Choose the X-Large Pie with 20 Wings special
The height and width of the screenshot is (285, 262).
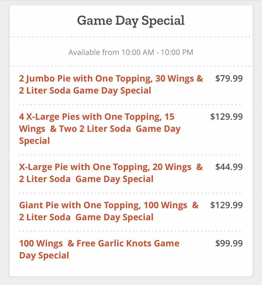pos(111,173)
